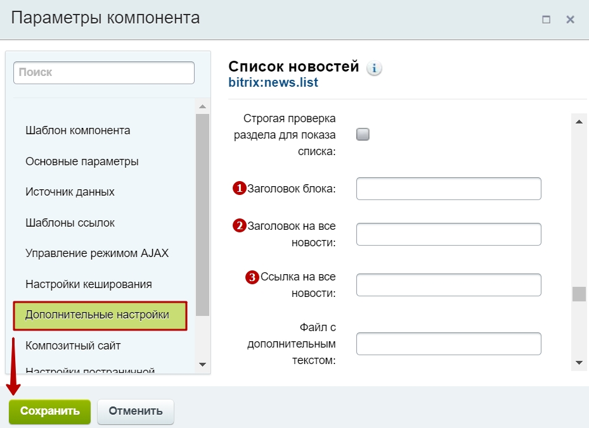Open Настройки кеширования section
Screen dimensions: 589x428
pyautogui.click(x=89, y=284)
